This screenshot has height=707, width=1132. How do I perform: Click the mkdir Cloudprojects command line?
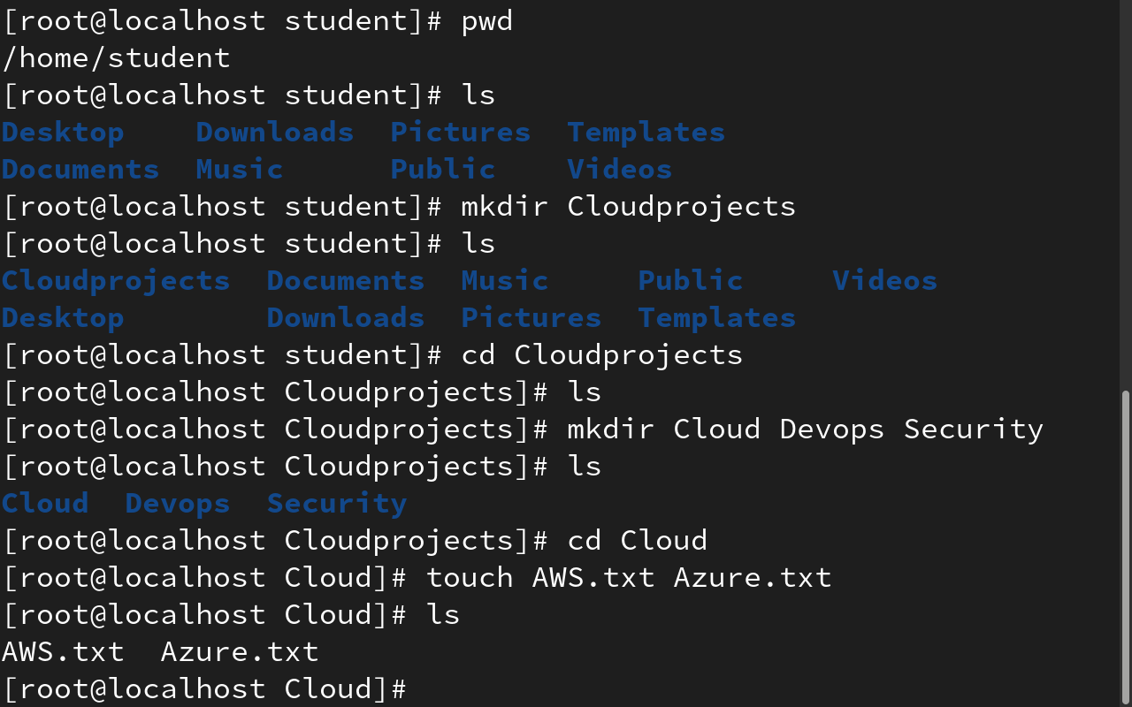coord(629,207)
